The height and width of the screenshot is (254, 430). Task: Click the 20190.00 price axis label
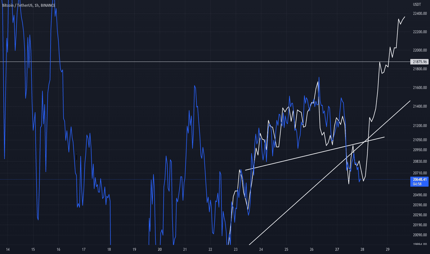(420, 225)
